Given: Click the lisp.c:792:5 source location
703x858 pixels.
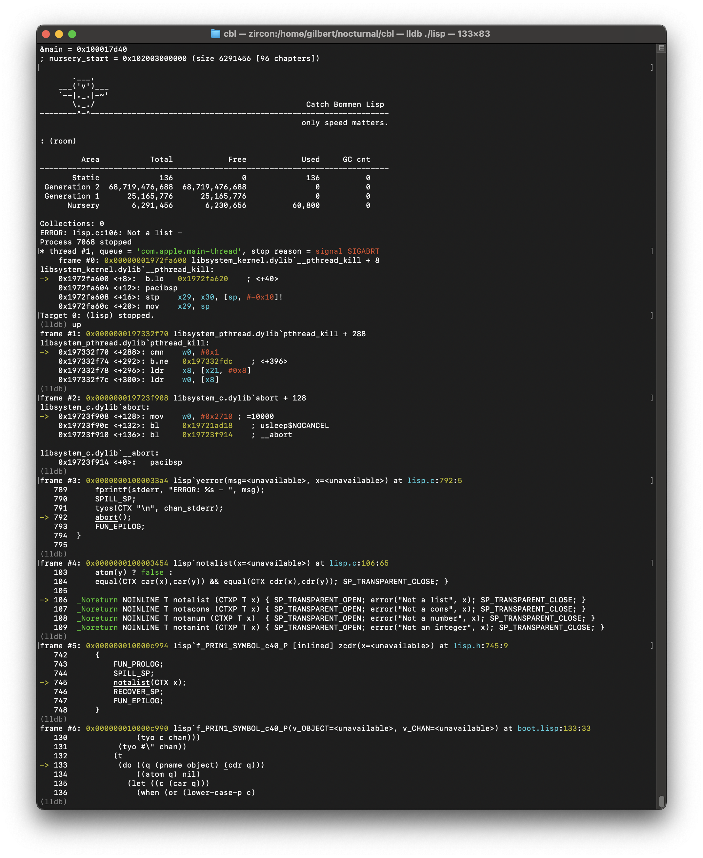Looking at the screenshot, I should point(434,480).
